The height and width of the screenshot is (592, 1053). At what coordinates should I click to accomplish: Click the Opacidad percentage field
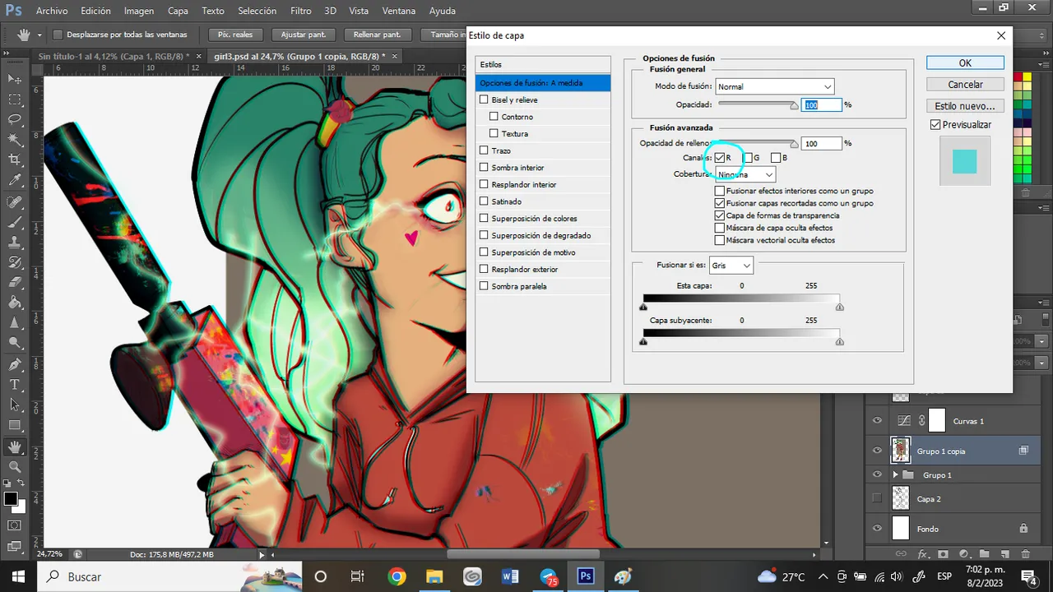(823, 105)
